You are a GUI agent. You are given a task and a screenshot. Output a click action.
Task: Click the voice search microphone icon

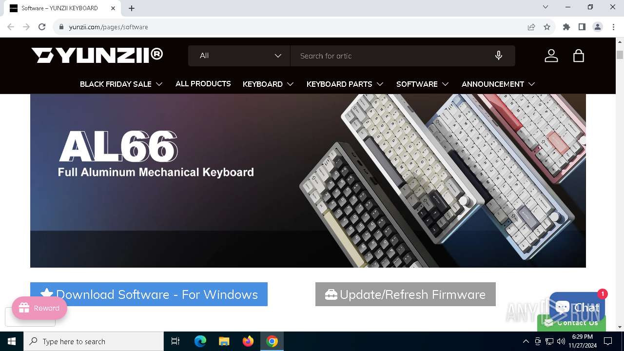tap(498, 56)
